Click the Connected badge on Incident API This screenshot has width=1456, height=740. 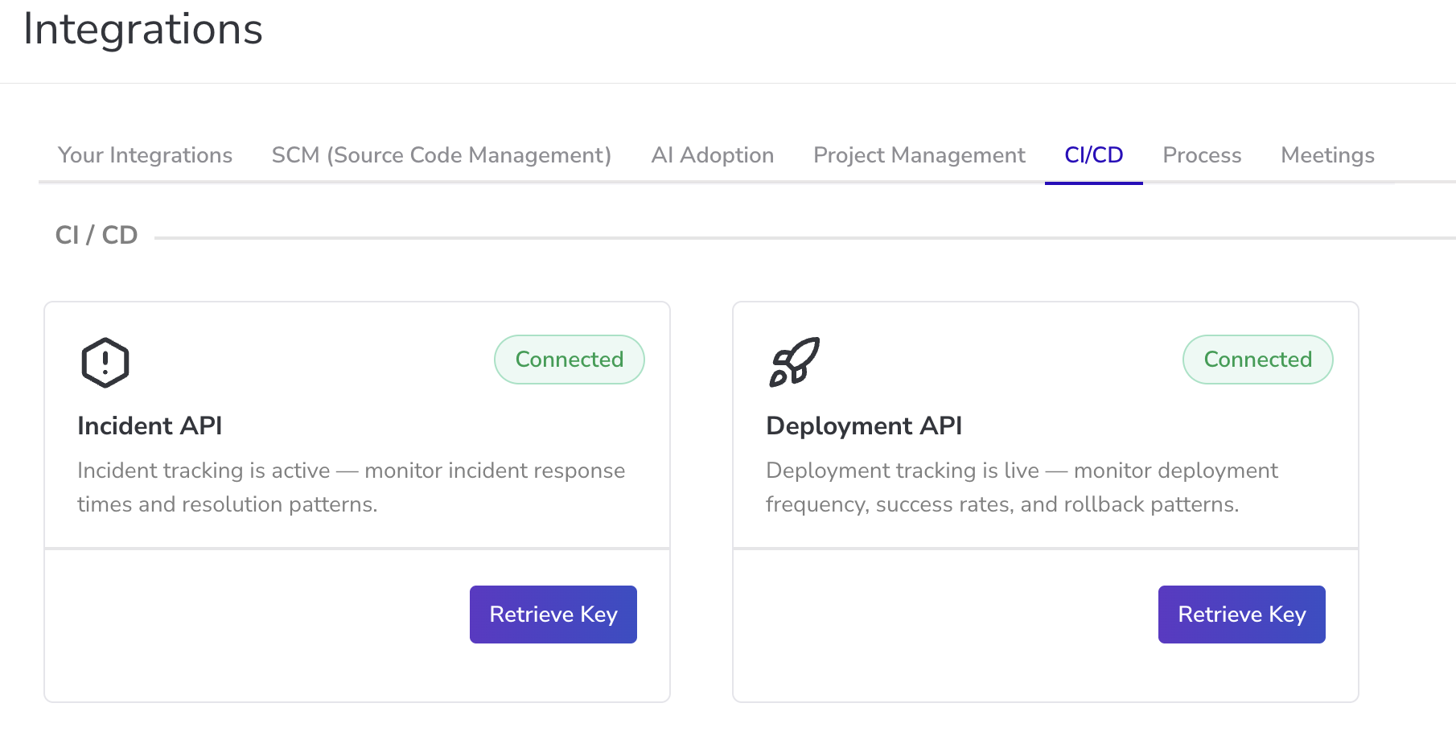pos(569,360)
